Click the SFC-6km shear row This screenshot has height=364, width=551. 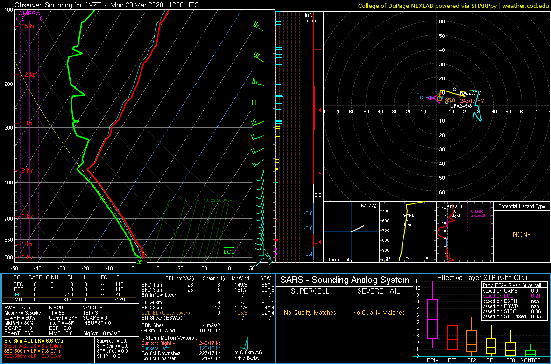click(x=207, y=302)
